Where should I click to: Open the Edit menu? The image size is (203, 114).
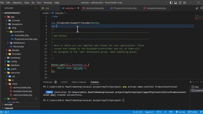click(8, 3)
